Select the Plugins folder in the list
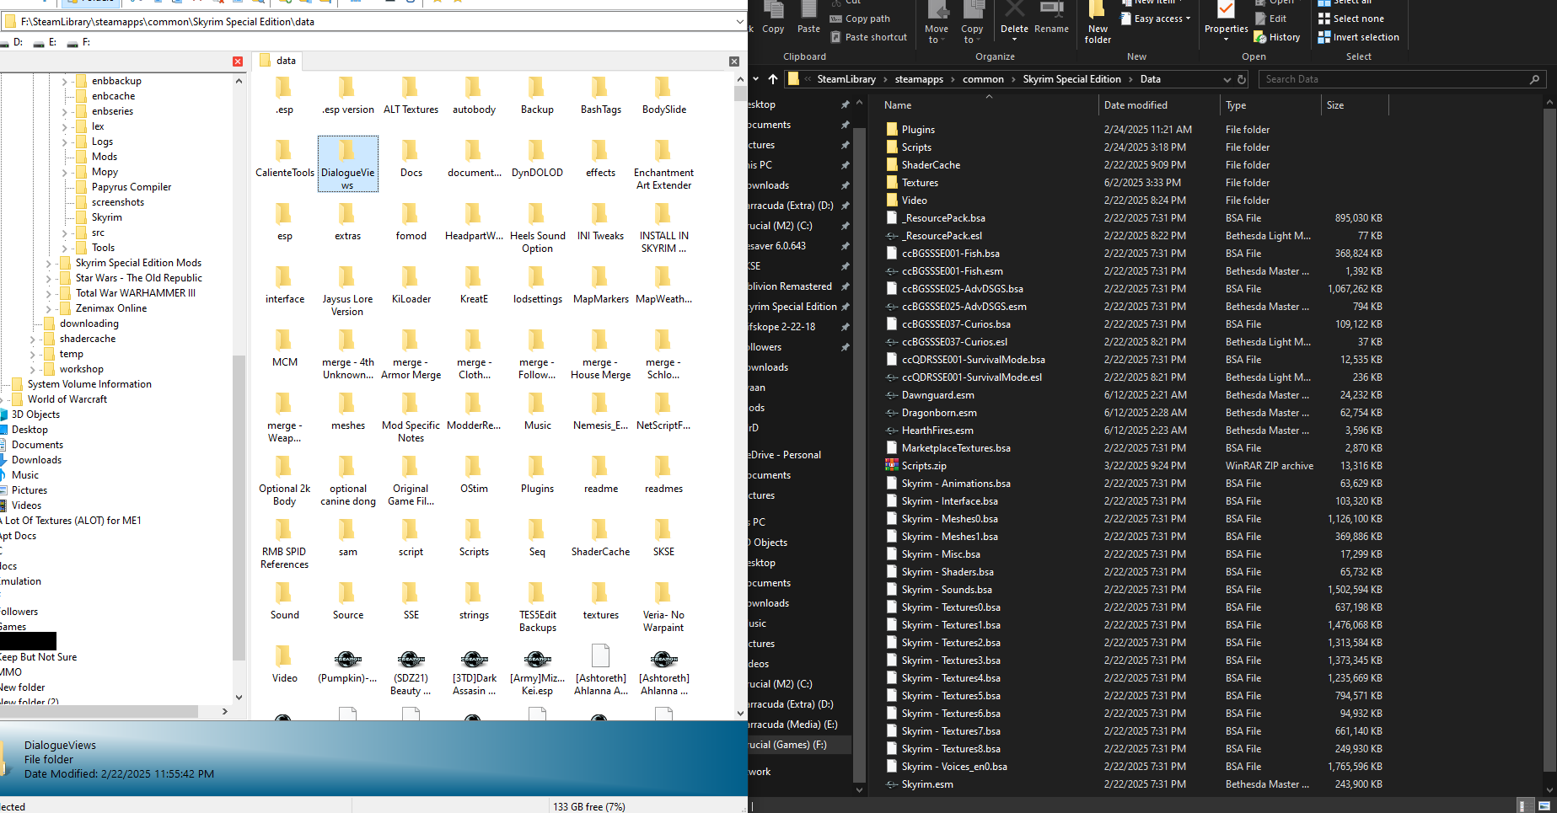 [918, 130]
